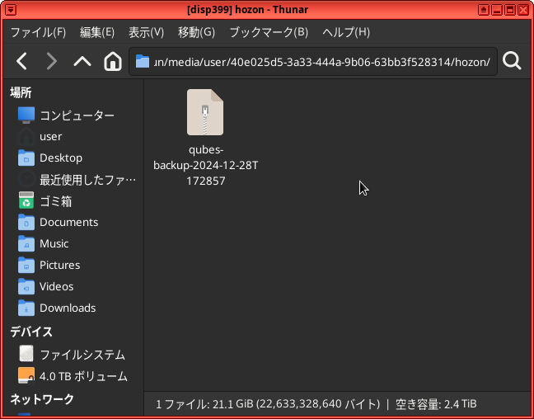Open the qubes-backup archive file icon
The width and height of the screenshot is (534, 419).
205,112
